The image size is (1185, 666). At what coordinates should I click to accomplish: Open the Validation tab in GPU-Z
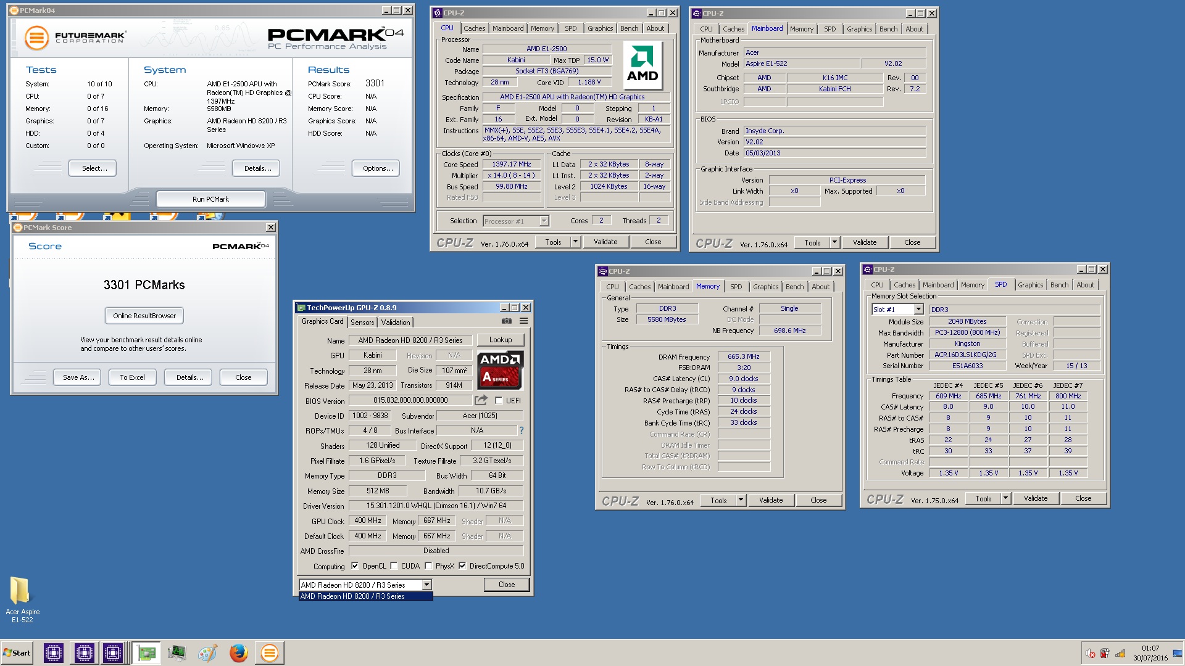click(x=396, y=323)
